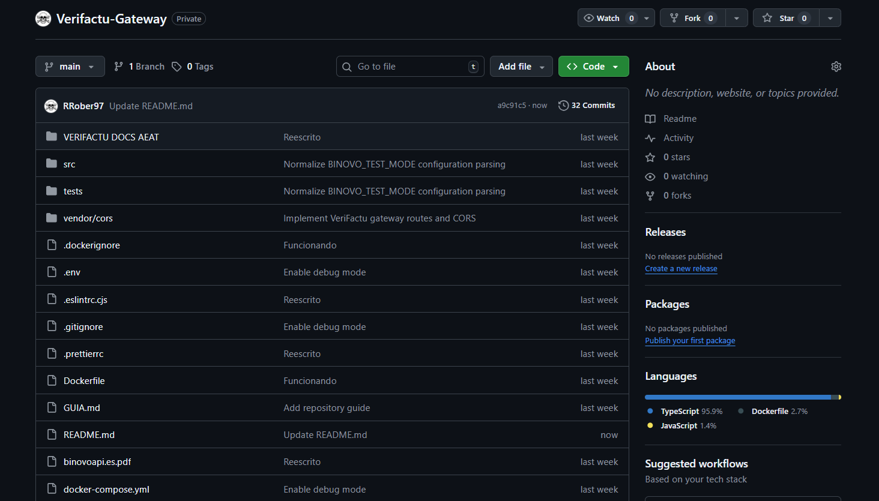Viewport: 879px width, 501px height.
Task: Follow the Create a new release link
Action: pyautogui.click(x=681, y=268)
